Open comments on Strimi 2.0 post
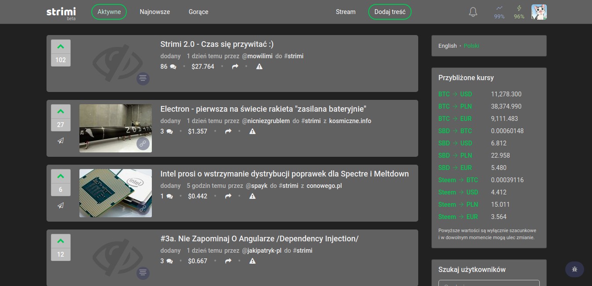The width and height of the screenshot is (592, 286). [169, 67]
